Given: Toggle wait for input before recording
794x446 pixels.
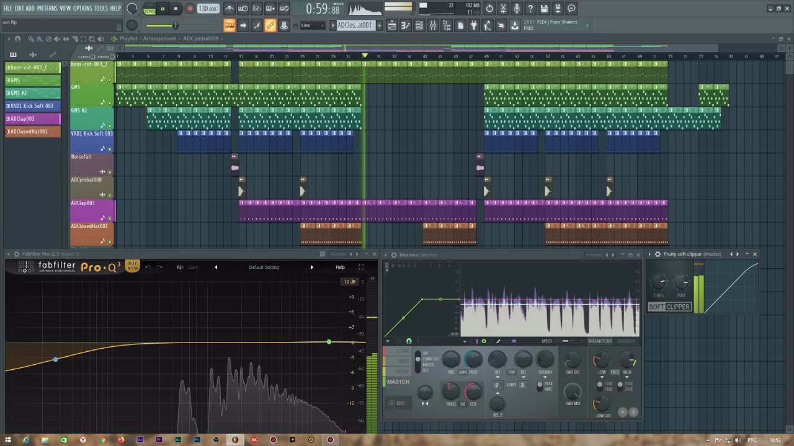Looking at the screenshot, I should click(x=243, y=9).
